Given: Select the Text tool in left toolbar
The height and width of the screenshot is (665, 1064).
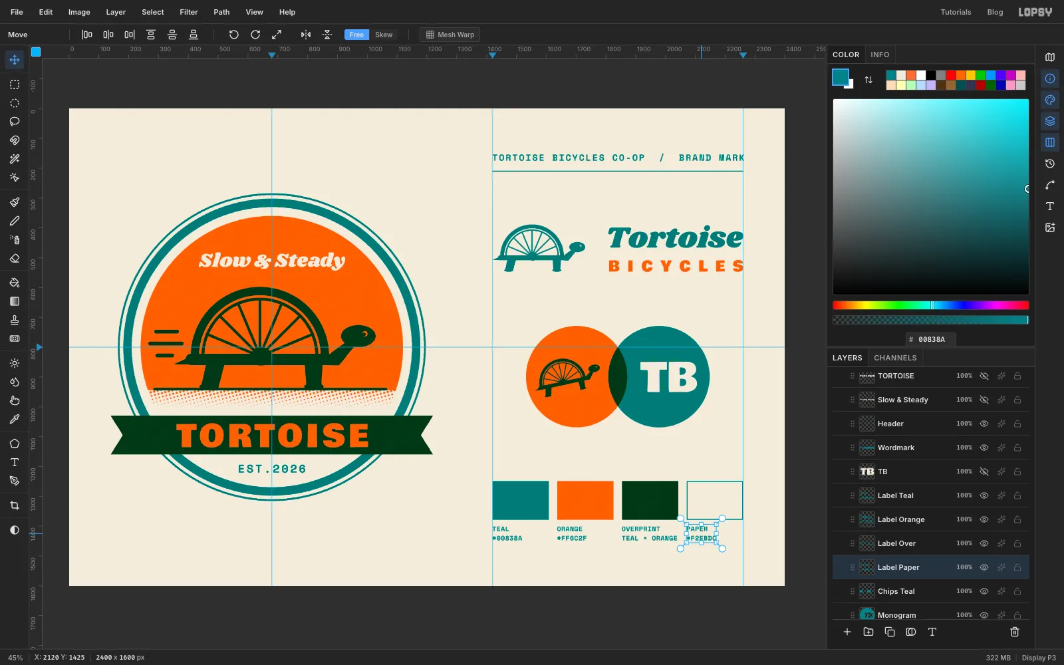Looking at the screenshot, I should [x=15, y=462].
